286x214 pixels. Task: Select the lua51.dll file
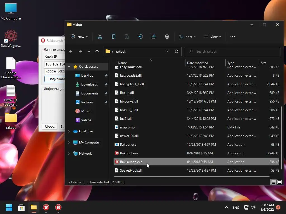196,118
